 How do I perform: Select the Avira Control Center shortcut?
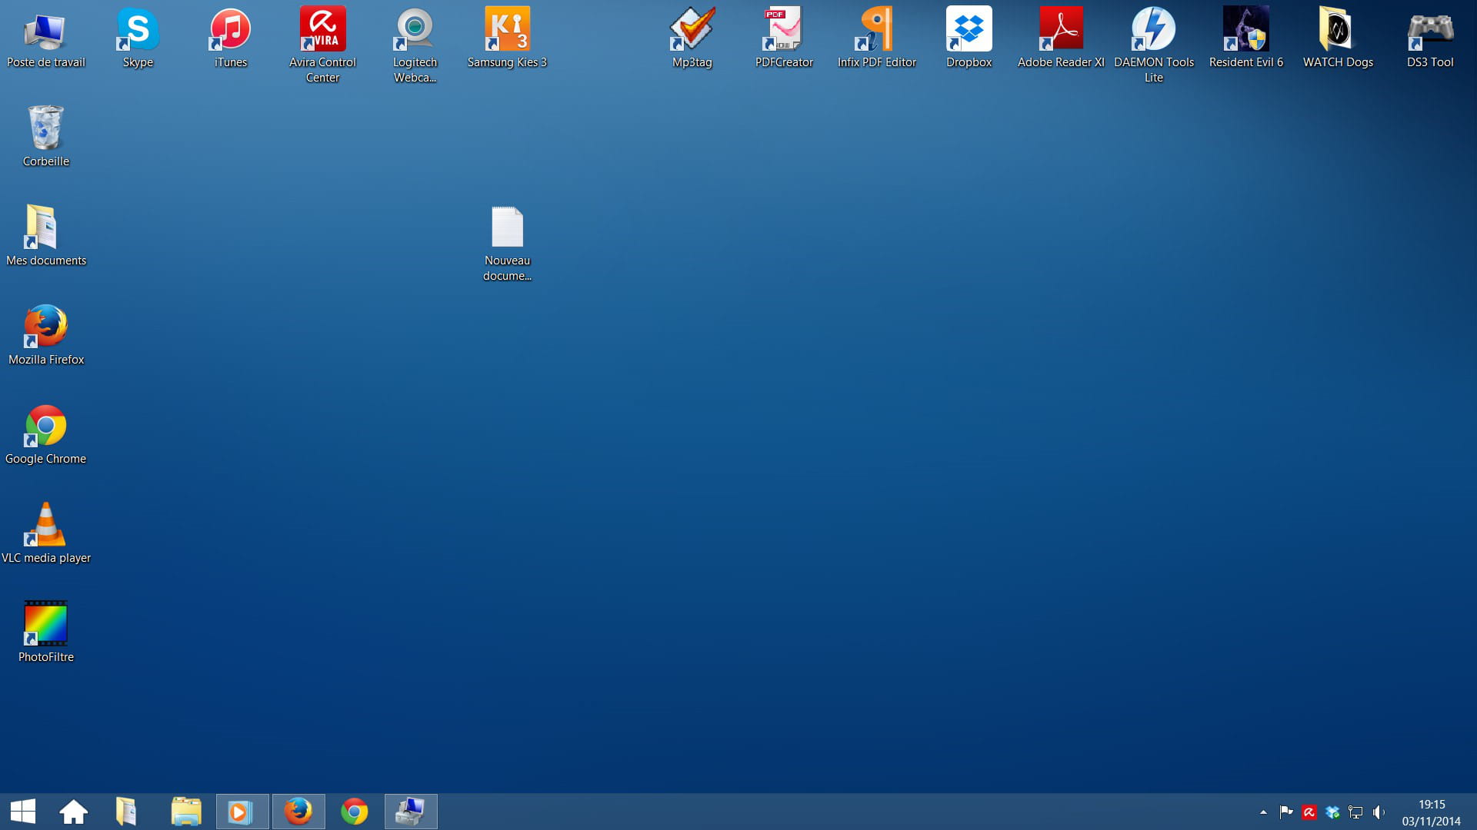point(322,45)
